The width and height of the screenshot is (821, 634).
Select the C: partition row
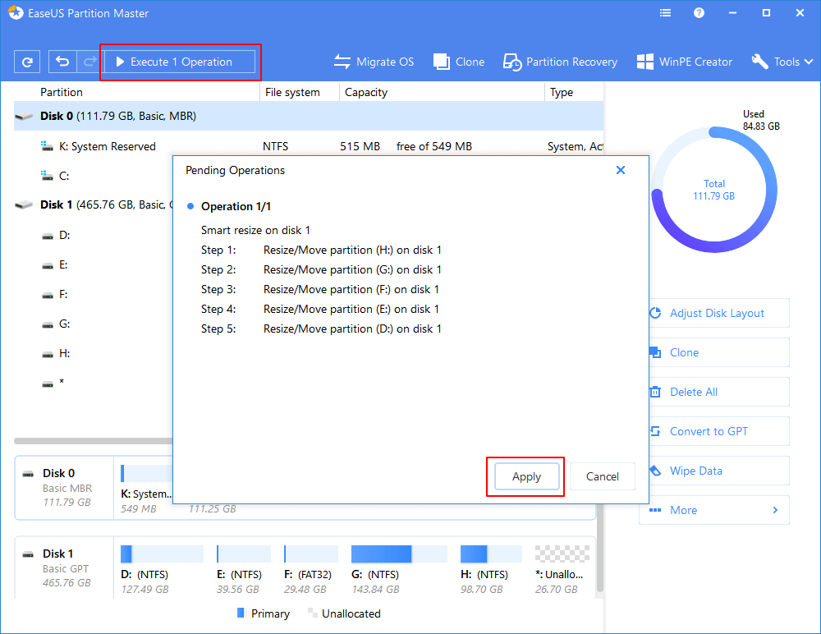pyautogui.click(x=94, y=176)
